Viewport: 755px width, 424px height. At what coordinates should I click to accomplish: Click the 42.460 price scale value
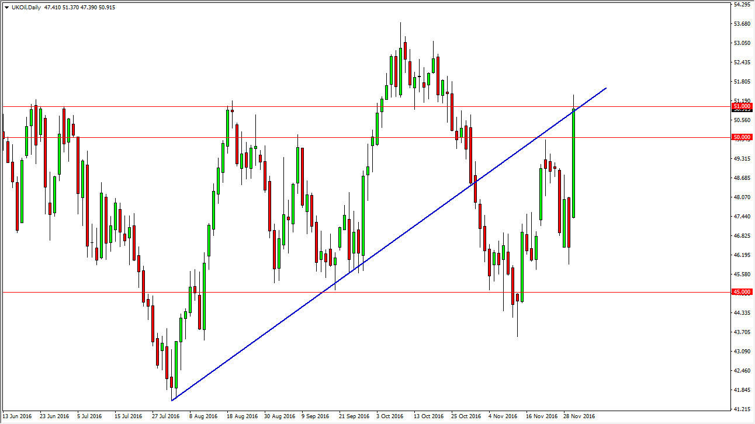pyautogui.click(x=742, y=371)
